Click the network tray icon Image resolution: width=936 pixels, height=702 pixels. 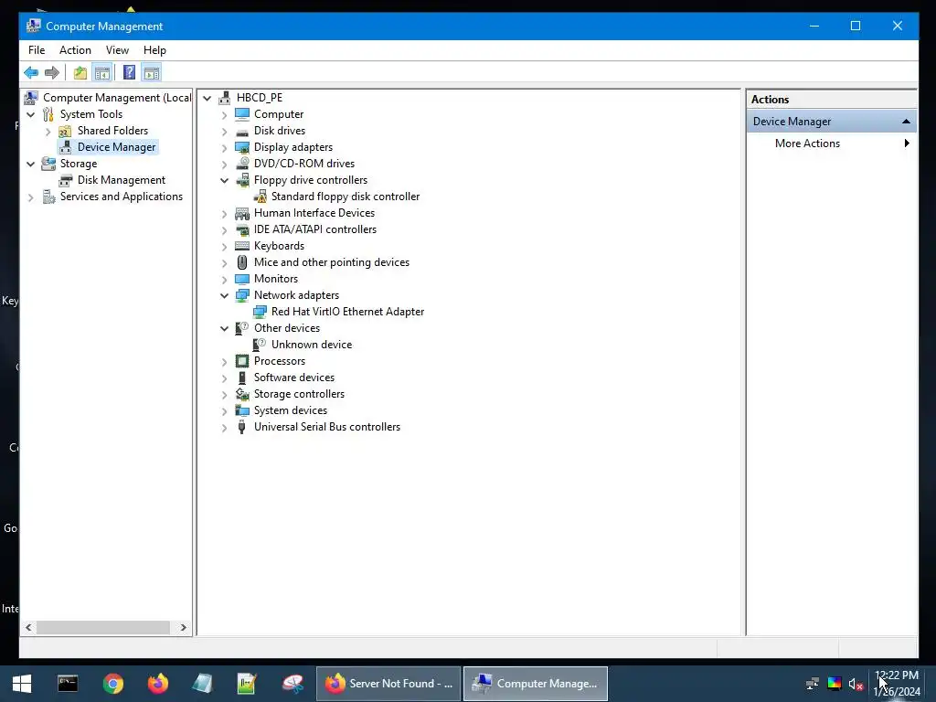tap(813, 684)
